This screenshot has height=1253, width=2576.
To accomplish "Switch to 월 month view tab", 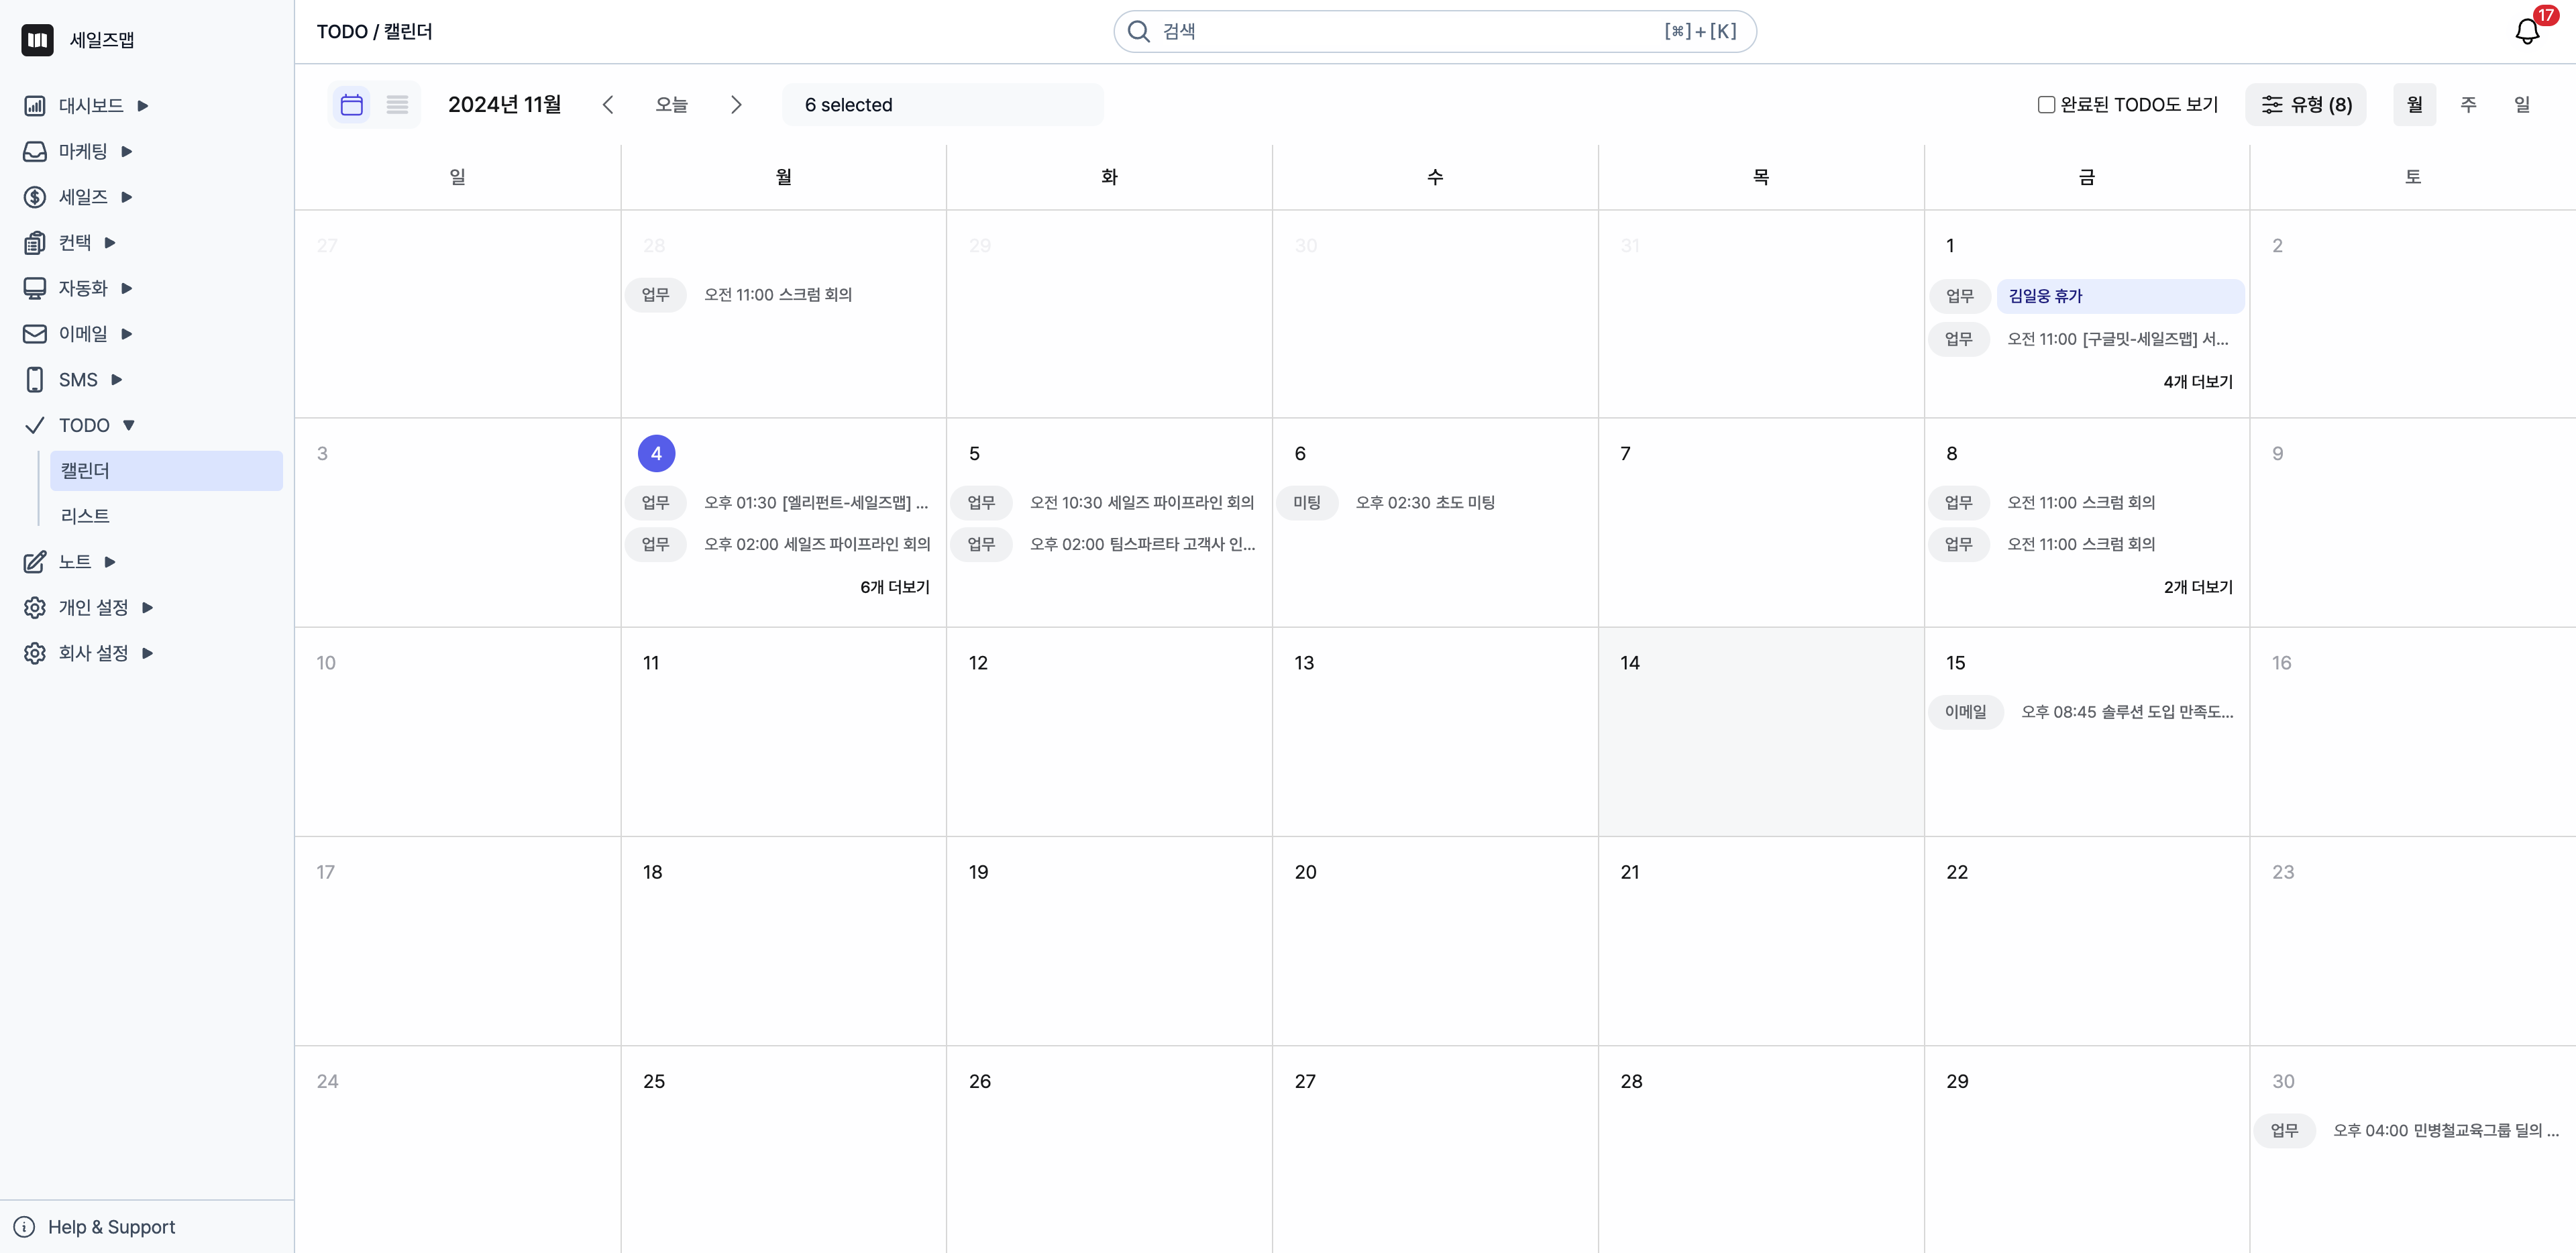I will 2414,105.
